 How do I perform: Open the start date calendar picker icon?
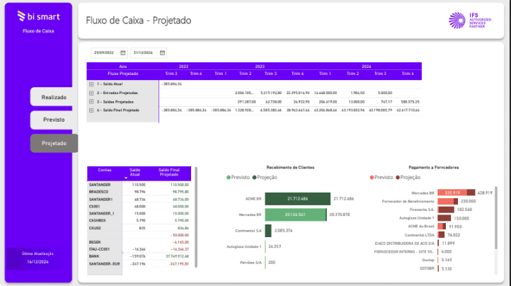point(123,52)
